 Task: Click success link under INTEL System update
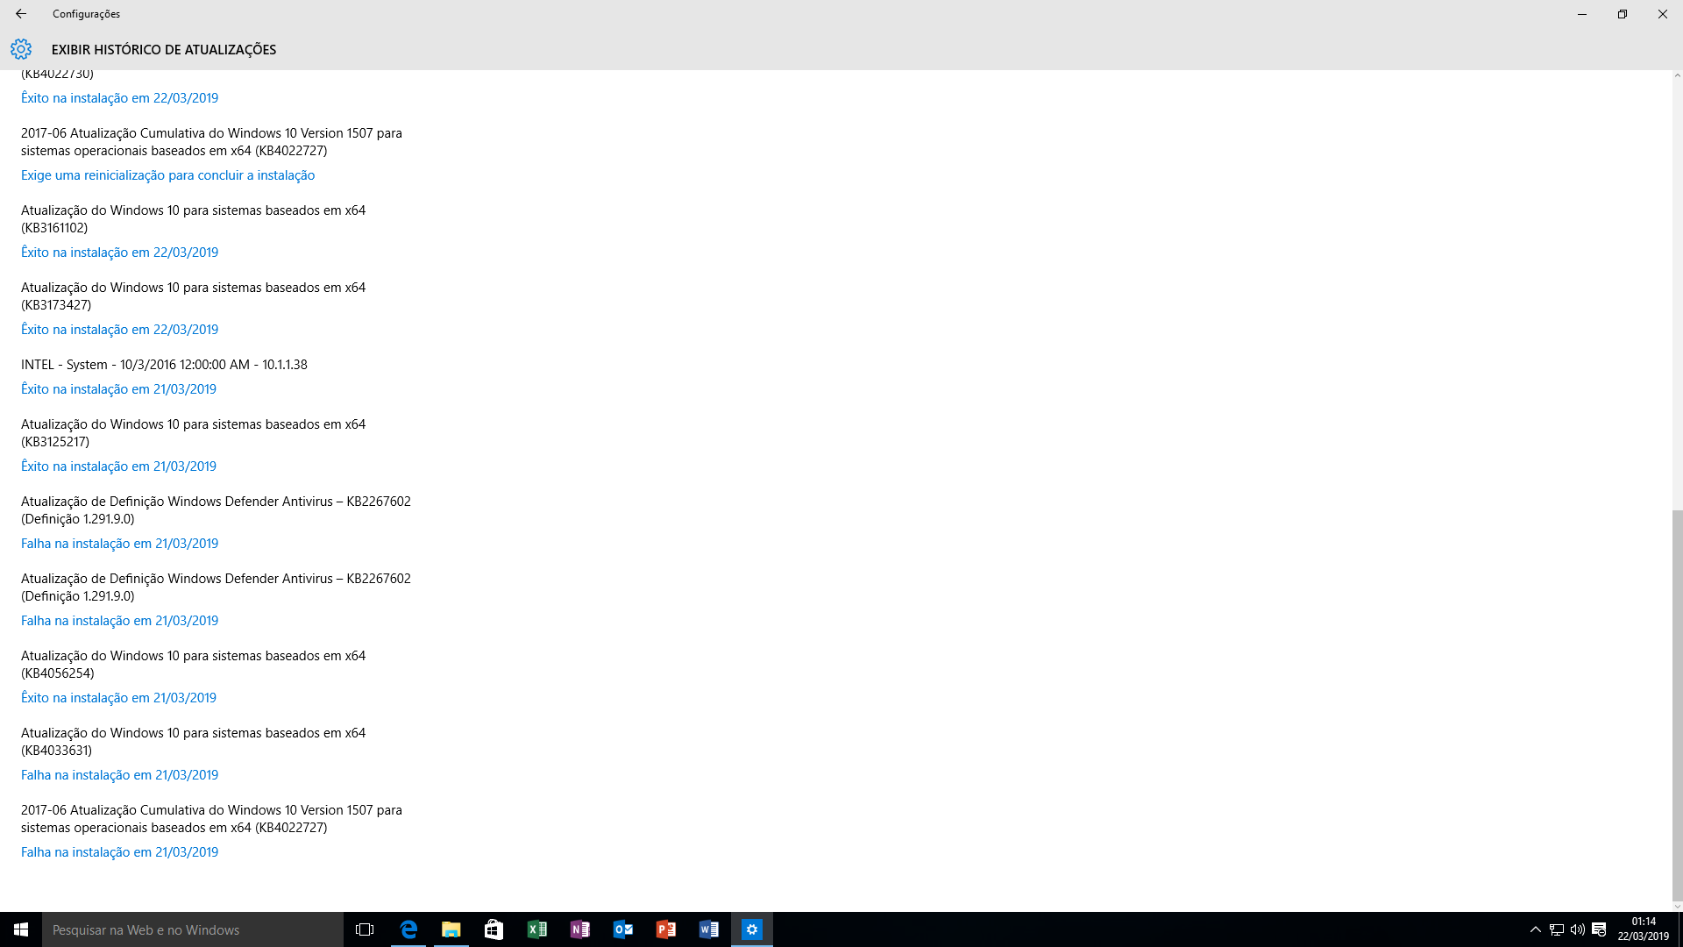pos(118,389)
